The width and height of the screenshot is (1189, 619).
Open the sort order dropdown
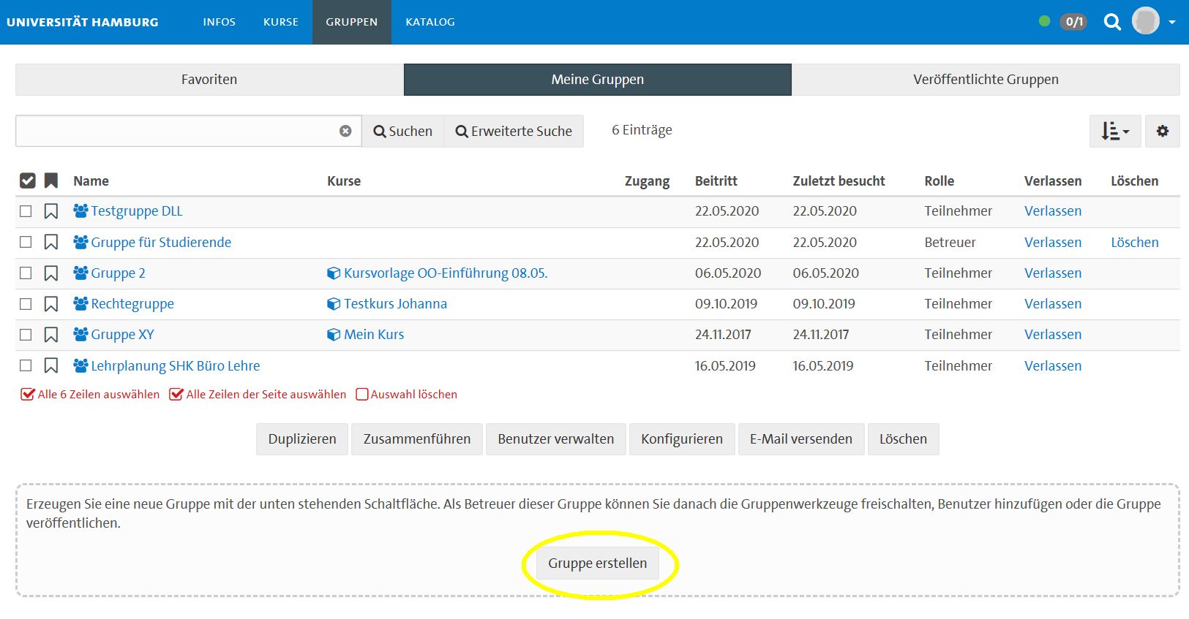tap(1114, 132)
